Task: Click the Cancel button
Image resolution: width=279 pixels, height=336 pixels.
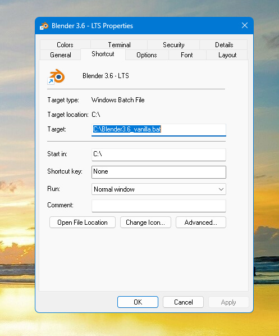Action: point(184,302)
